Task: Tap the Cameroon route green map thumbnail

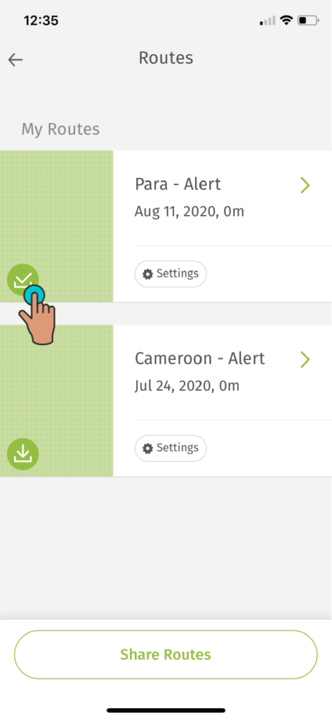Action: point(56,400)
